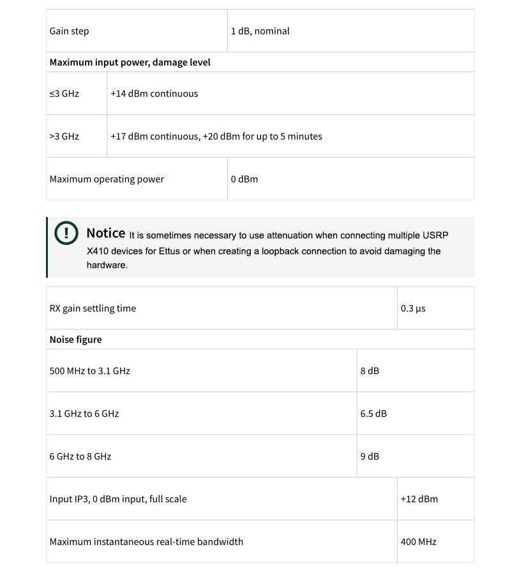Click the "6.5 dB" noise figure value
This screenshot has height=568, width=510.
point(373,414)
